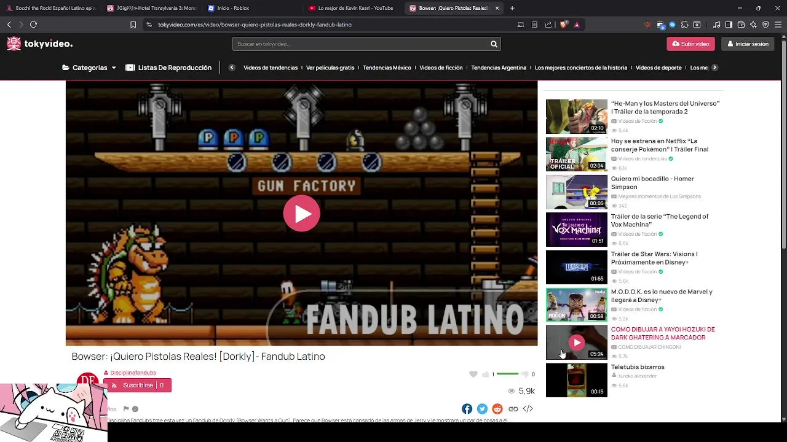Open 'Tendencias Argentina' link

tap(499, 68)
